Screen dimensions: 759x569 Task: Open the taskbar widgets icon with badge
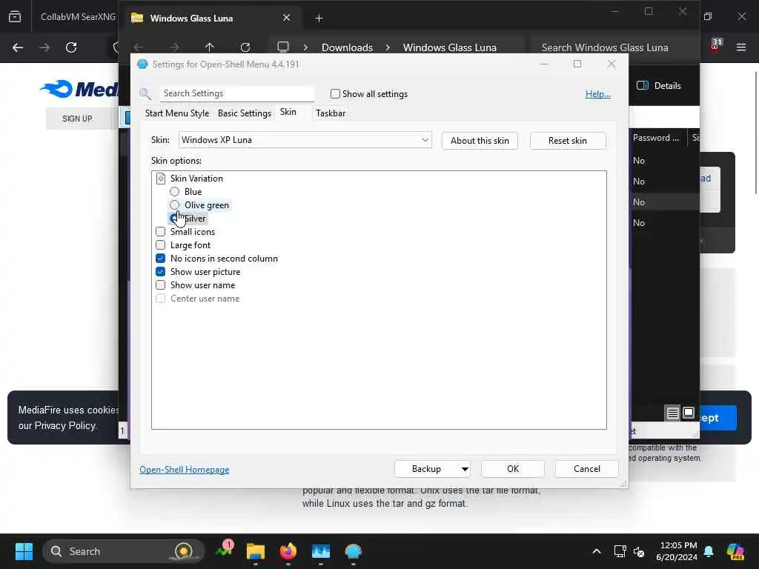coord(224,550)
